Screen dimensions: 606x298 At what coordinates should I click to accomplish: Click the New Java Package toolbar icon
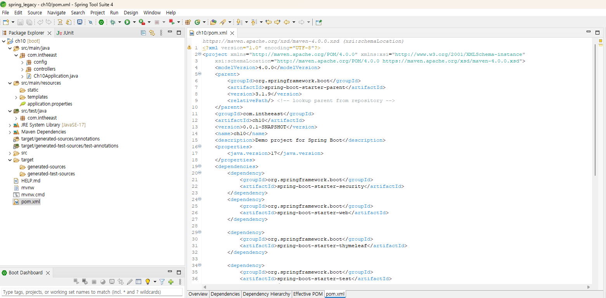point(188,22)
